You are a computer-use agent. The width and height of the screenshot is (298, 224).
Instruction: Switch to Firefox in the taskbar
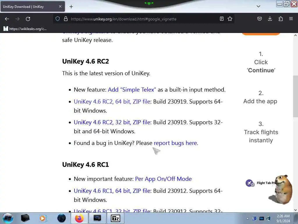79,218
